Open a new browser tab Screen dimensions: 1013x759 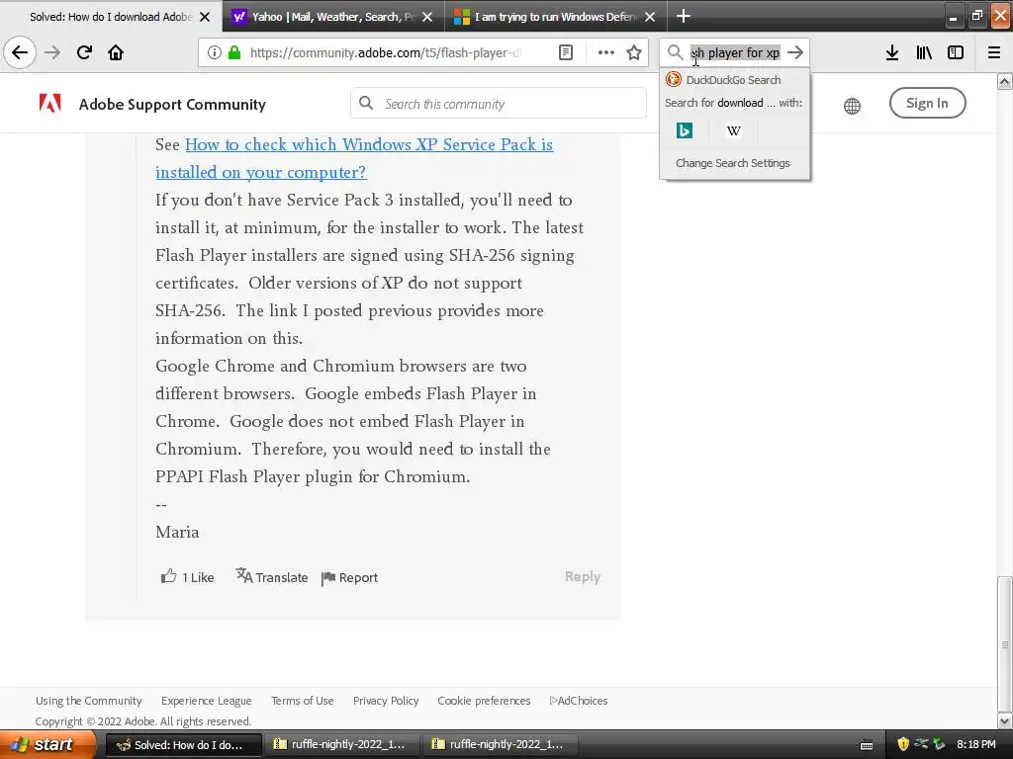coord(683,16)
